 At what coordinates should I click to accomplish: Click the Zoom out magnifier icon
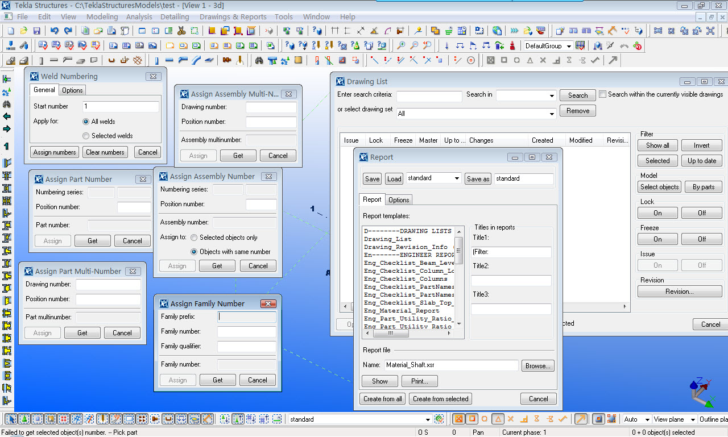[x=414, y=45]
